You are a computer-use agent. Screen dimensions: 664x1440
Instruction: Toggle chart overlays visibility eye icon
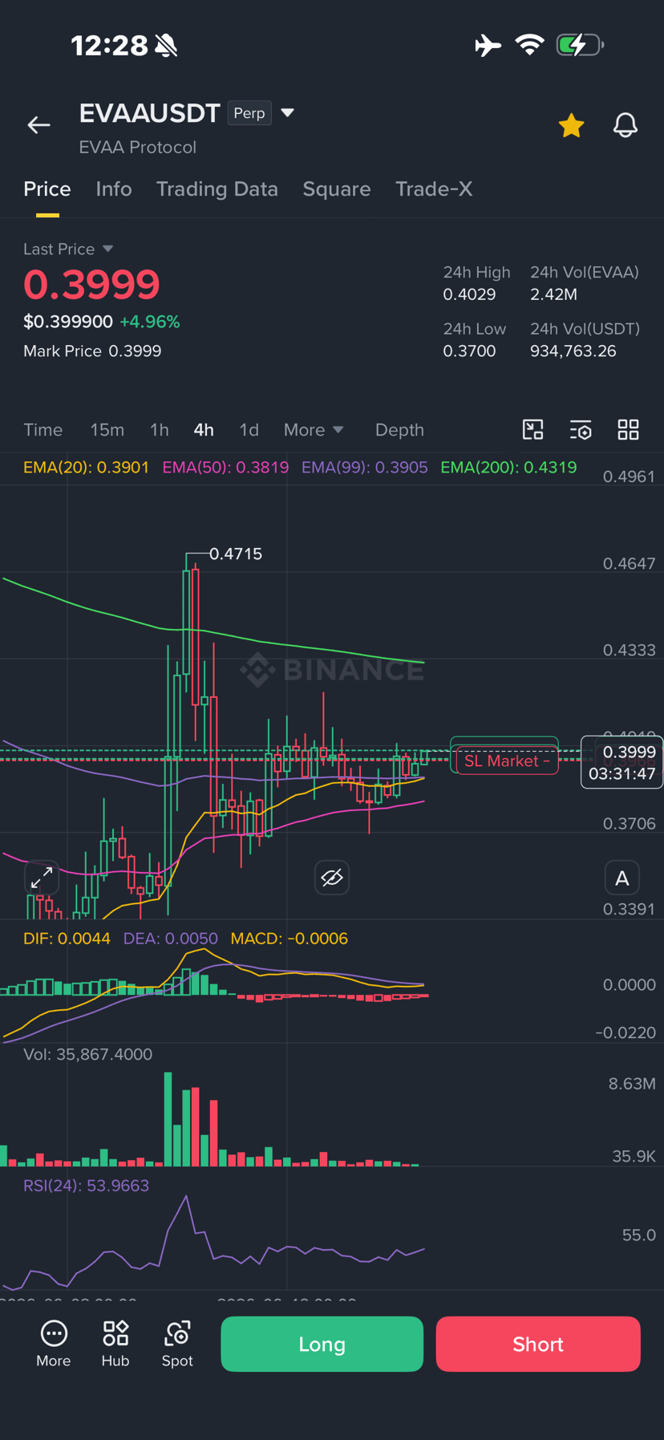(332, 878)
